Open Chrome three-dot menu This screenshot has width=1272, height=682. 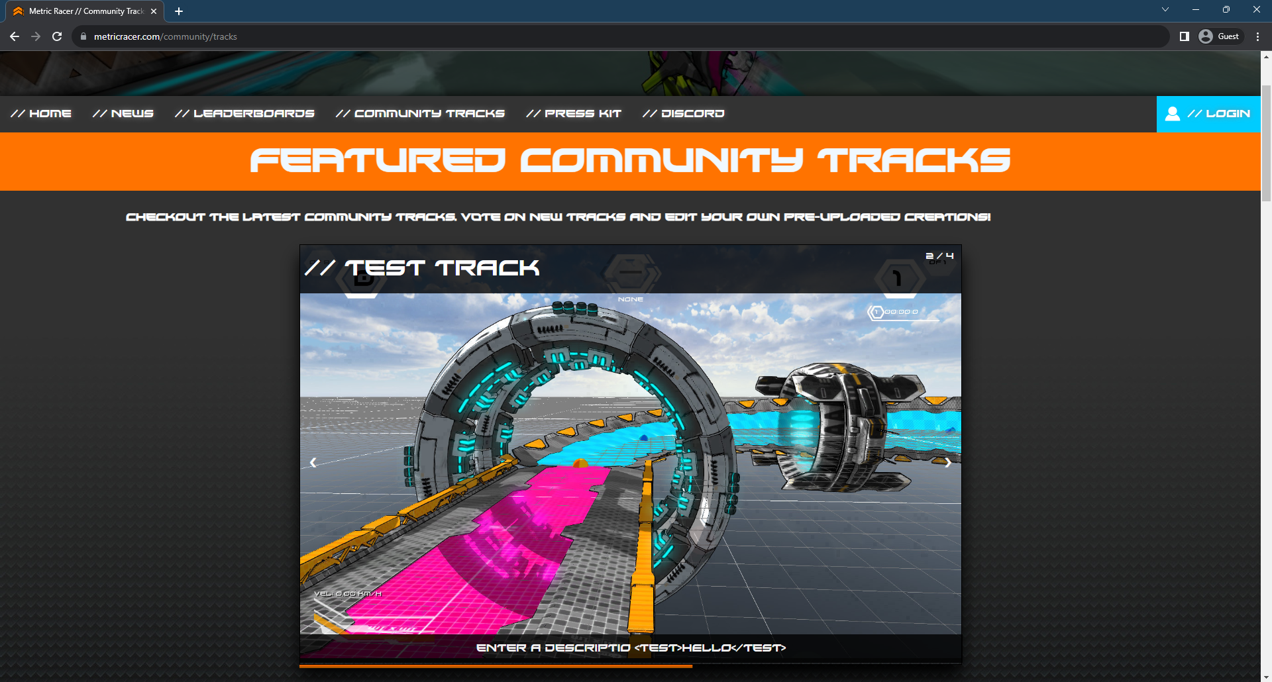(1257, 36)
